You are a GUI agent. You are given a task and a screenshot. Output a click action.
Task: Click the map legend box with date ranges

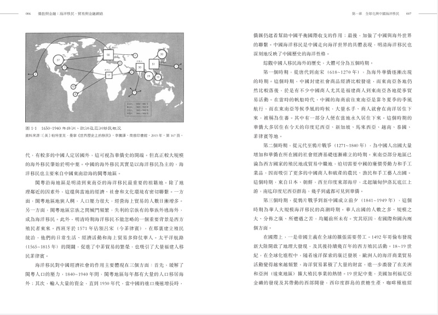point(138,109)
